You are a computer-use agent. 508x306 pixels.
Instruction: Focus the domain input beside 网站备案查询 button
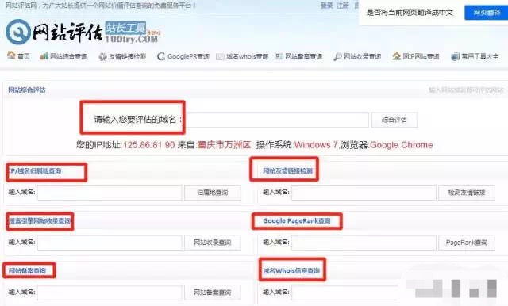(x=110, y=293)
